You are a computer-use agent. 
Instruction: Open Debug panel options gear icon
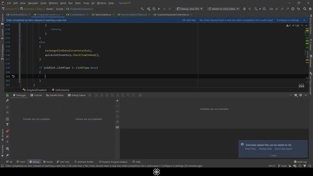point(301,95)
